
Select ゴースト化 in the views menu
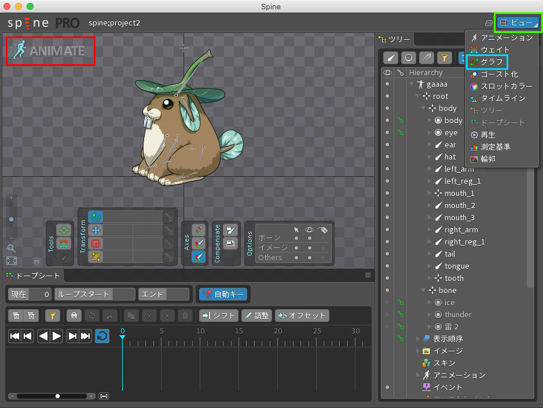[x=502, y=74]
